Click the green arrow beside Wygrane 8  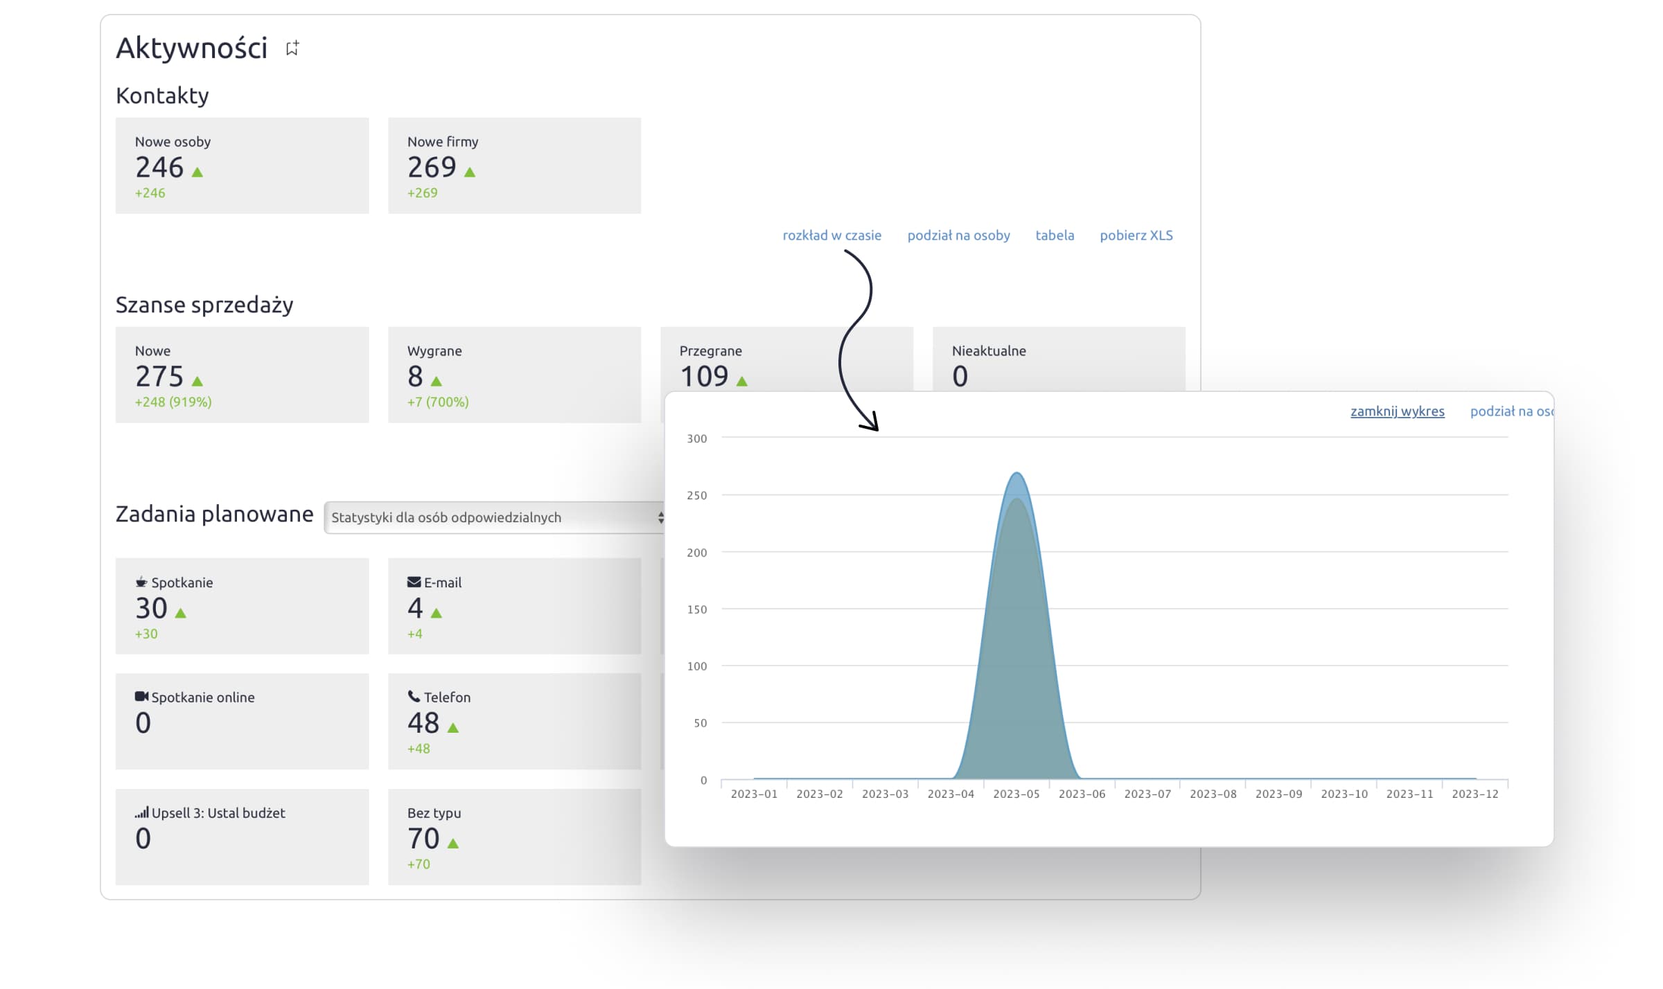point(437,382)
